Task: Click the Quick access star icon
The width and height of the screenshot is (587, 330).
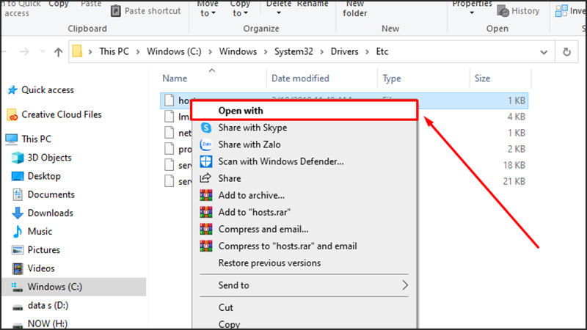Action: tap(12, 89)
